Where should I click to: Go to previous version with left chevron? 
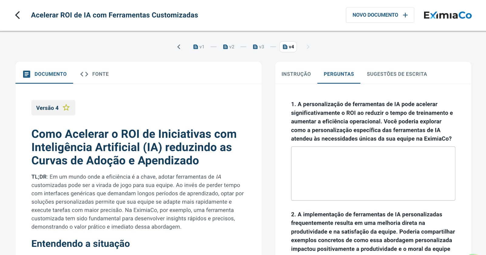point(179,47)
